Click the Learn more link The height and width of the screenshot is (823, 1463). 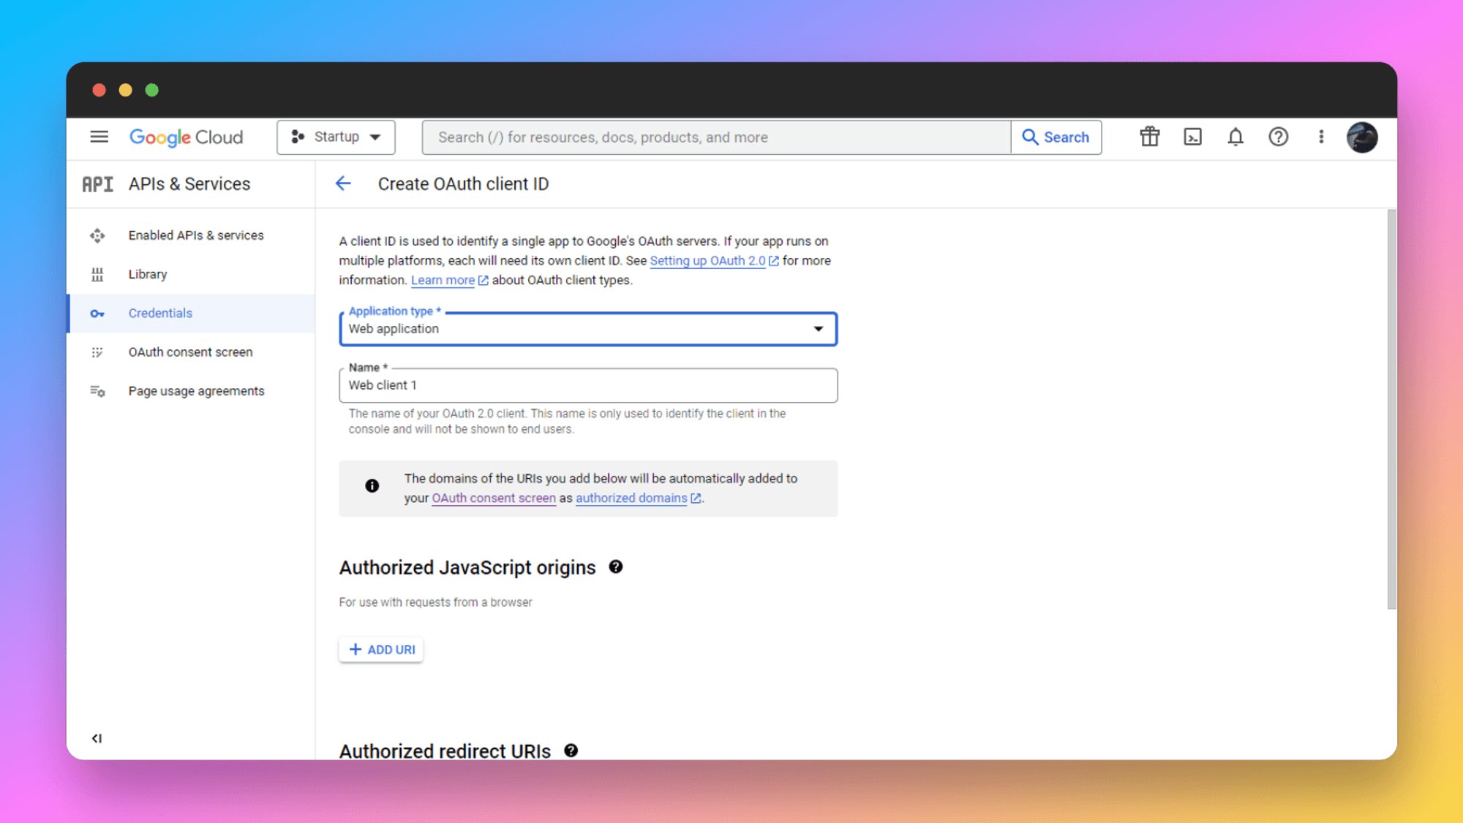pos(443,280)
